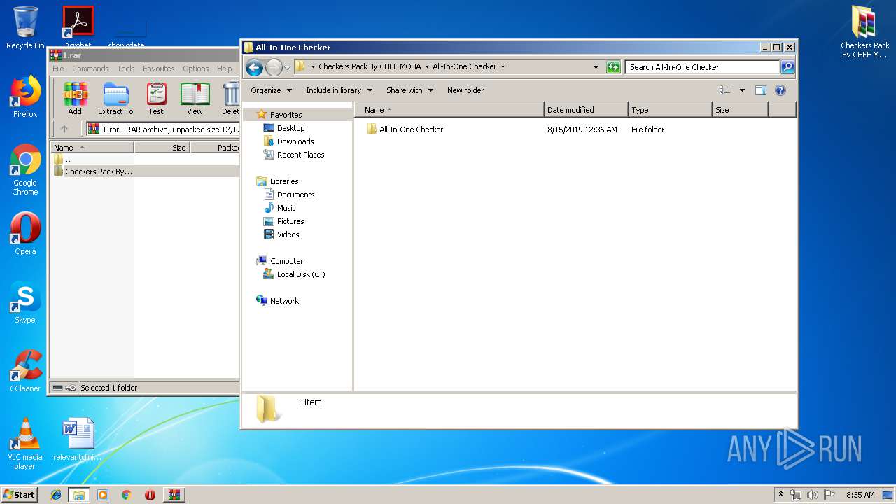
Task: Open WinRAR Tools menu
Action: (x=126, y=69)
